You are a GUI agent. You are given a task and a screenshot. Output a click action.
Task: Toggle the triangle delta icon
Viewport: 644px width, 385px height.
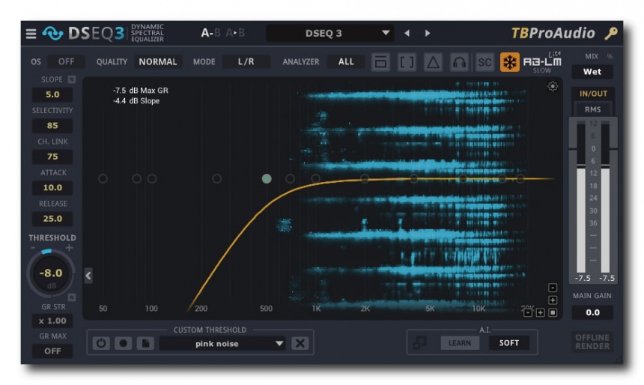click(433, 62)
